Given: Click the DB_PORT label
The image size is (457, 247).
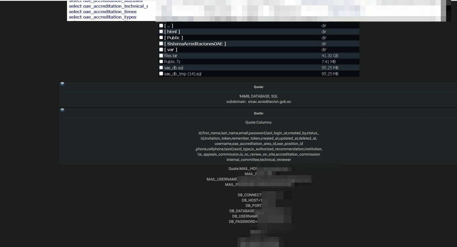Looking at the screenshot, I should [253, 206].
